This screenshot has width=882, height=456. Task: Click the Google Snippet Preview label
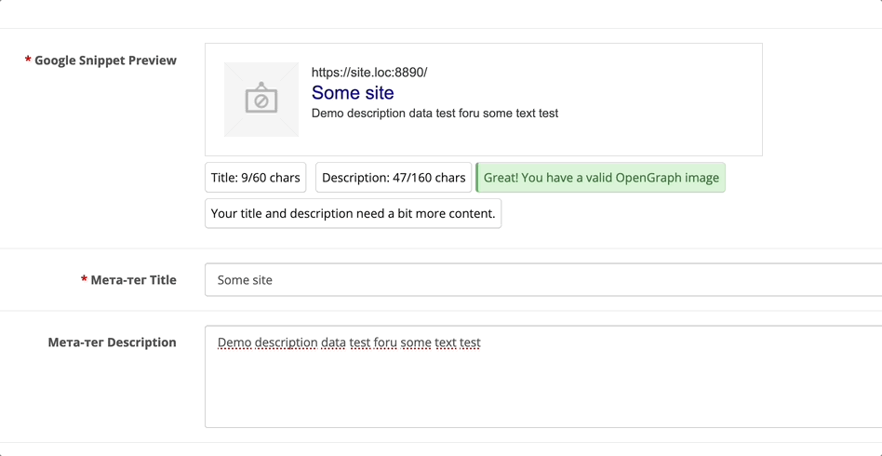click(x=105, y=60)
